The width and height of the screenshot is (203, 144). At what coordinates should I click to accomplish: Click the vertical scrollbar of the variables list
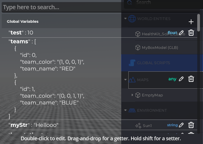tap(199, 23)
